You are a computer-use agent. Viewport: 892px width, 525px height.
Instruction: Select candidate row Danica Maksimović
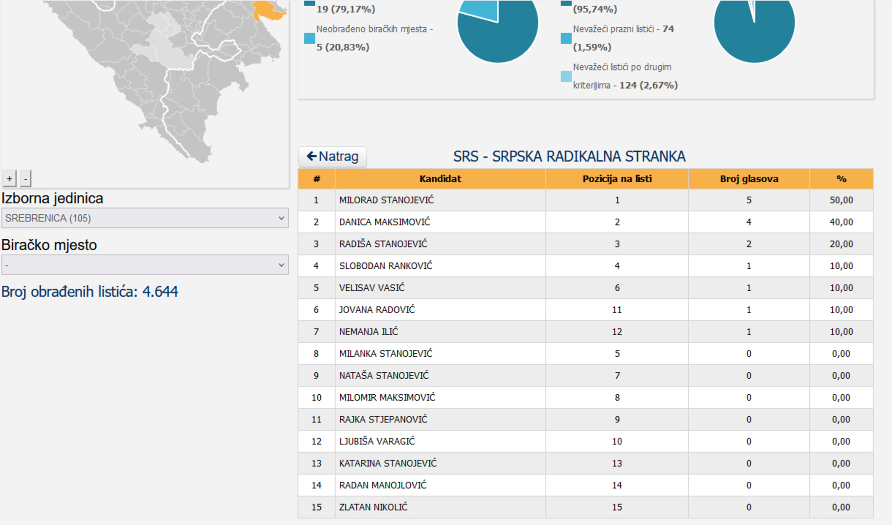click(x=385, y=222)
